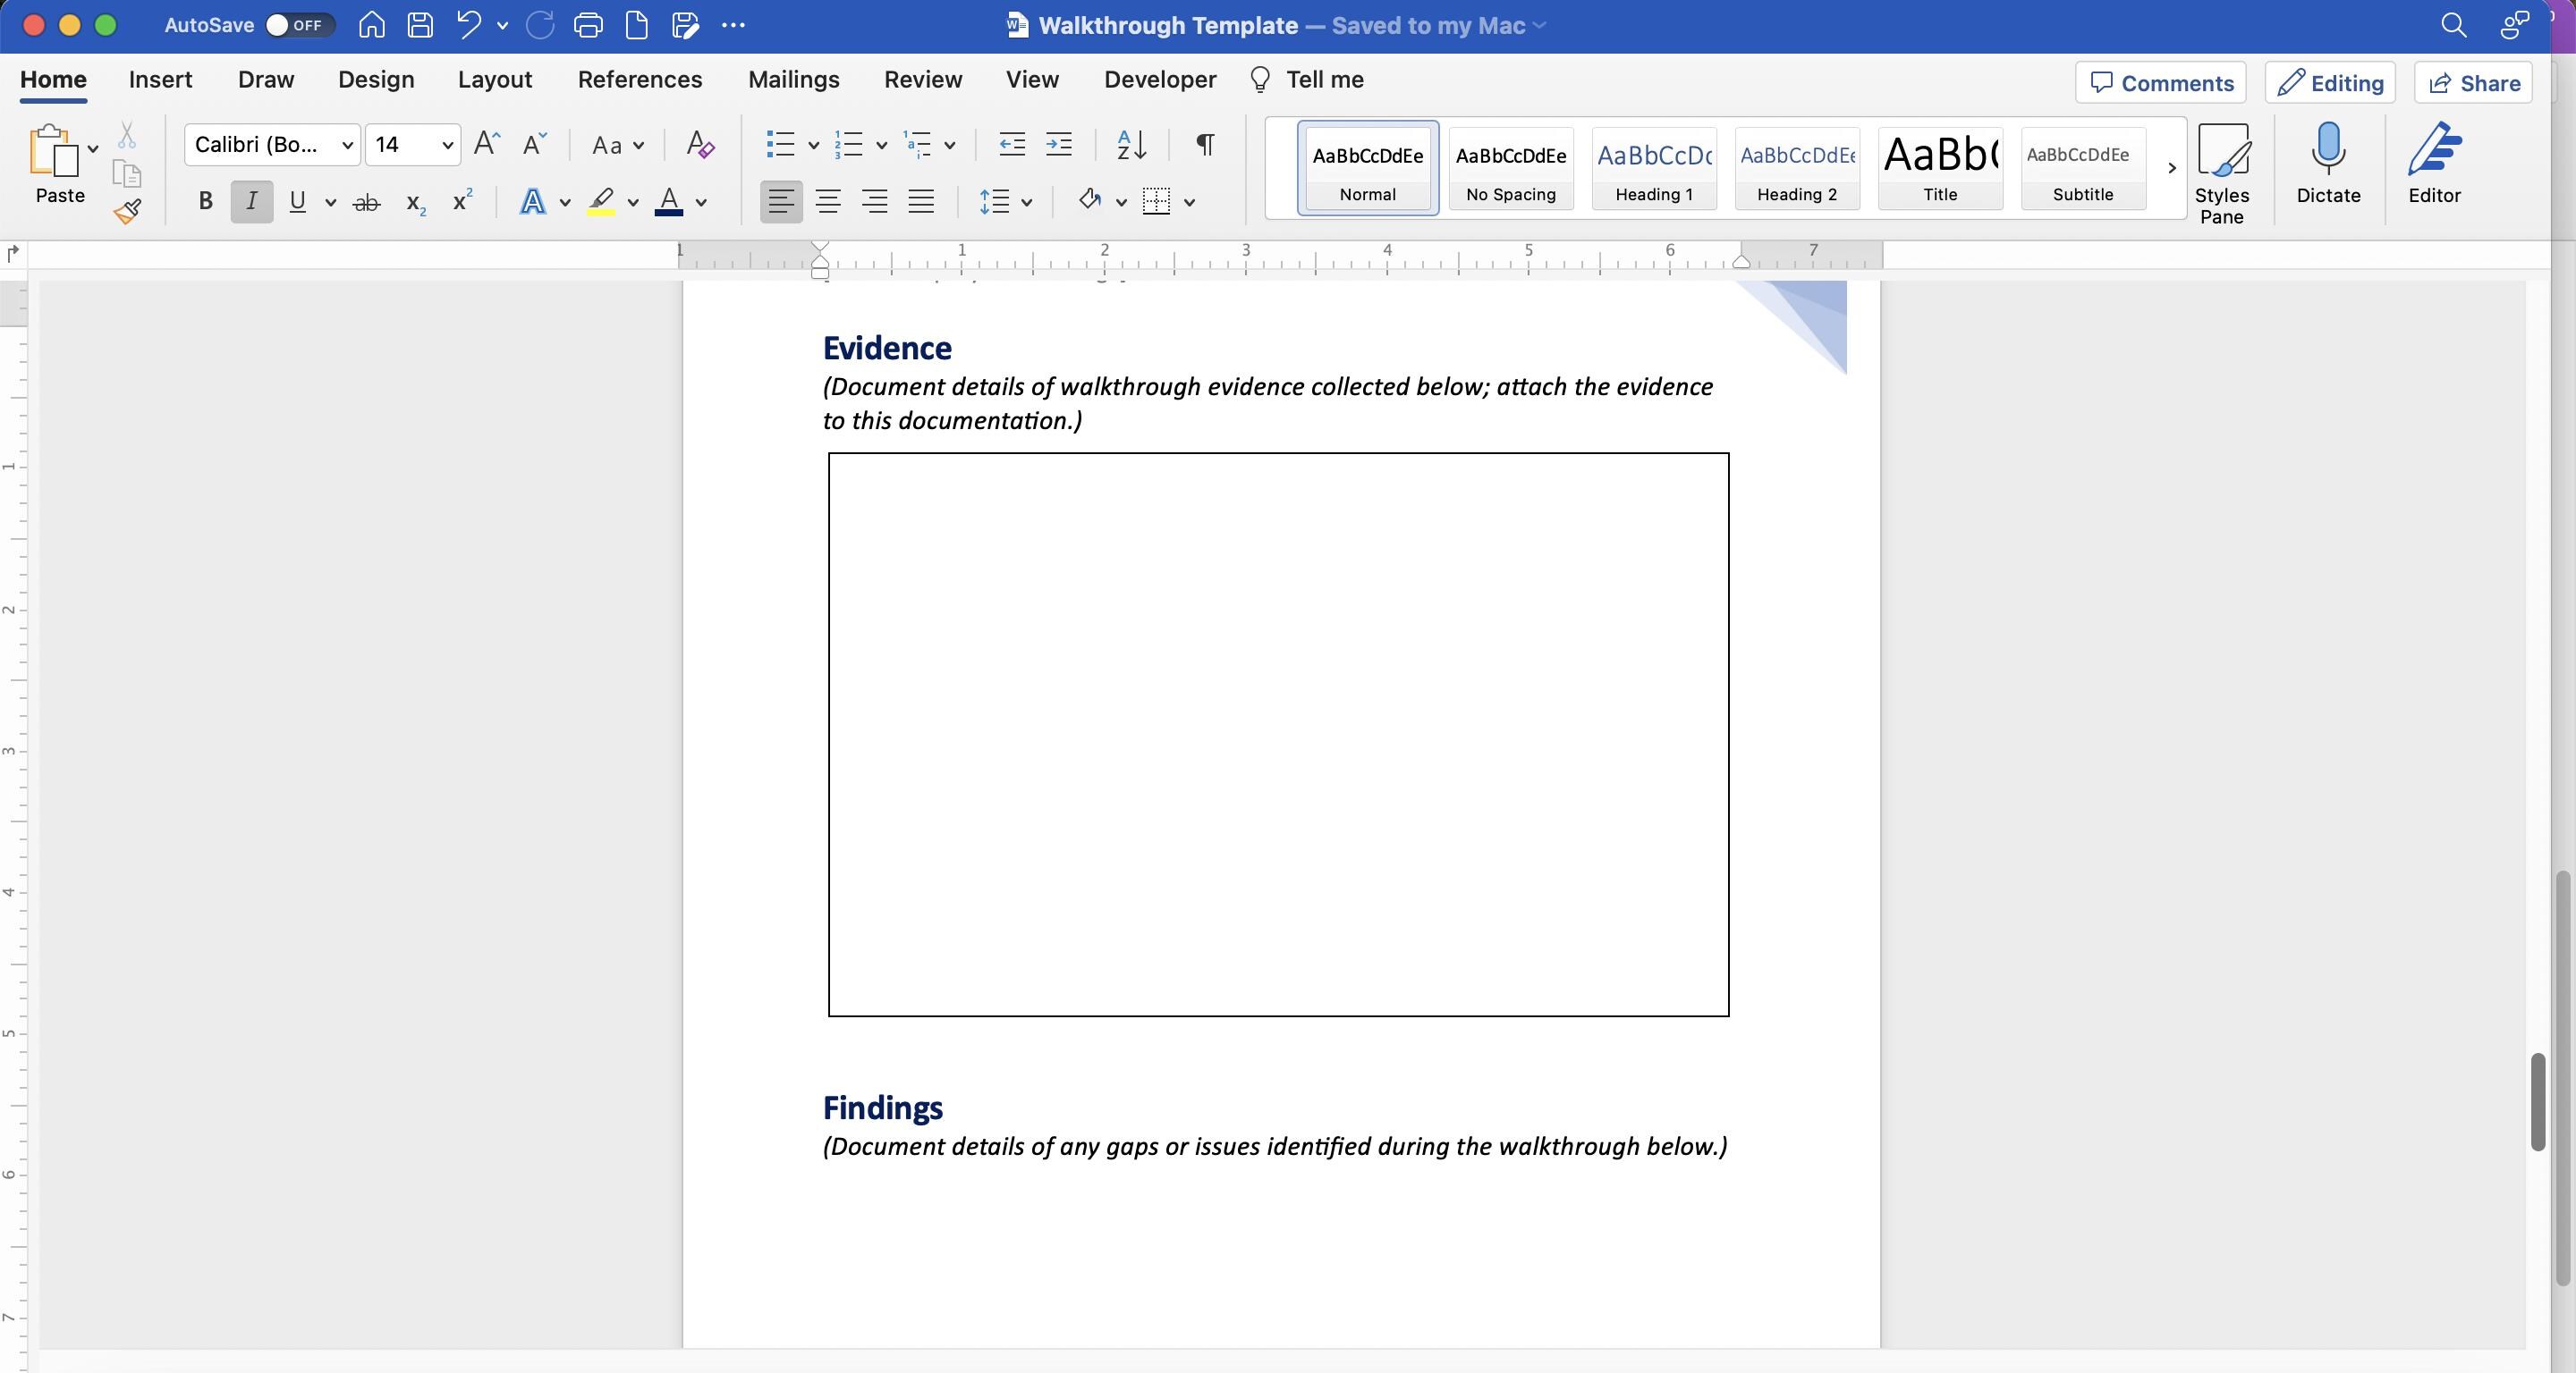Open the Styles Pane
Image resolution: width=2576 pixels, height=1373 pixels.
point(2223,172)
